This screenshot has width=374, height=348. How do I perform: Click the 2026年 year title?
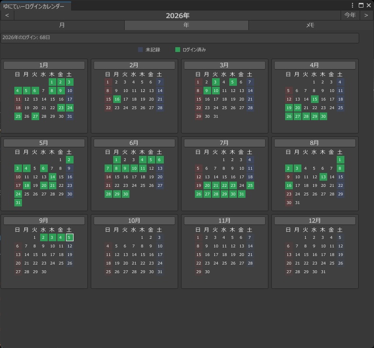(x=178, y=15)
